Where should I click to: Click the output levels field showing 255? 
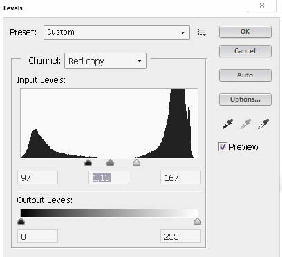pyautogui.click(x=180, y=236)
